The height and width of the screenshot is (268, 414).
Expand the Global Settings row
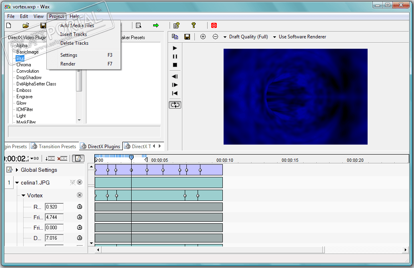17,170
